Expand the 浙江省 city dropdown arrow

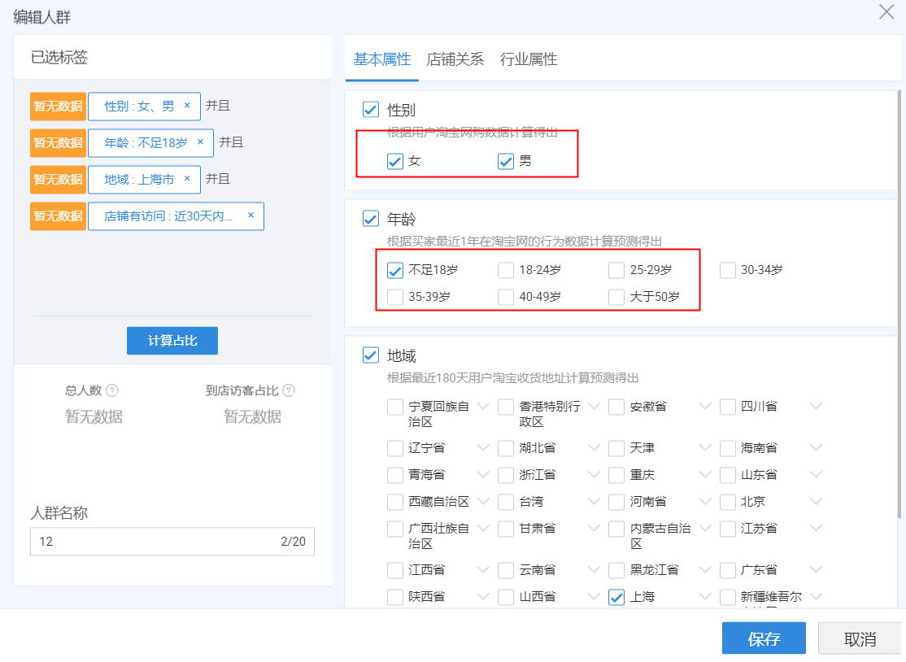(x=595, y=474)
